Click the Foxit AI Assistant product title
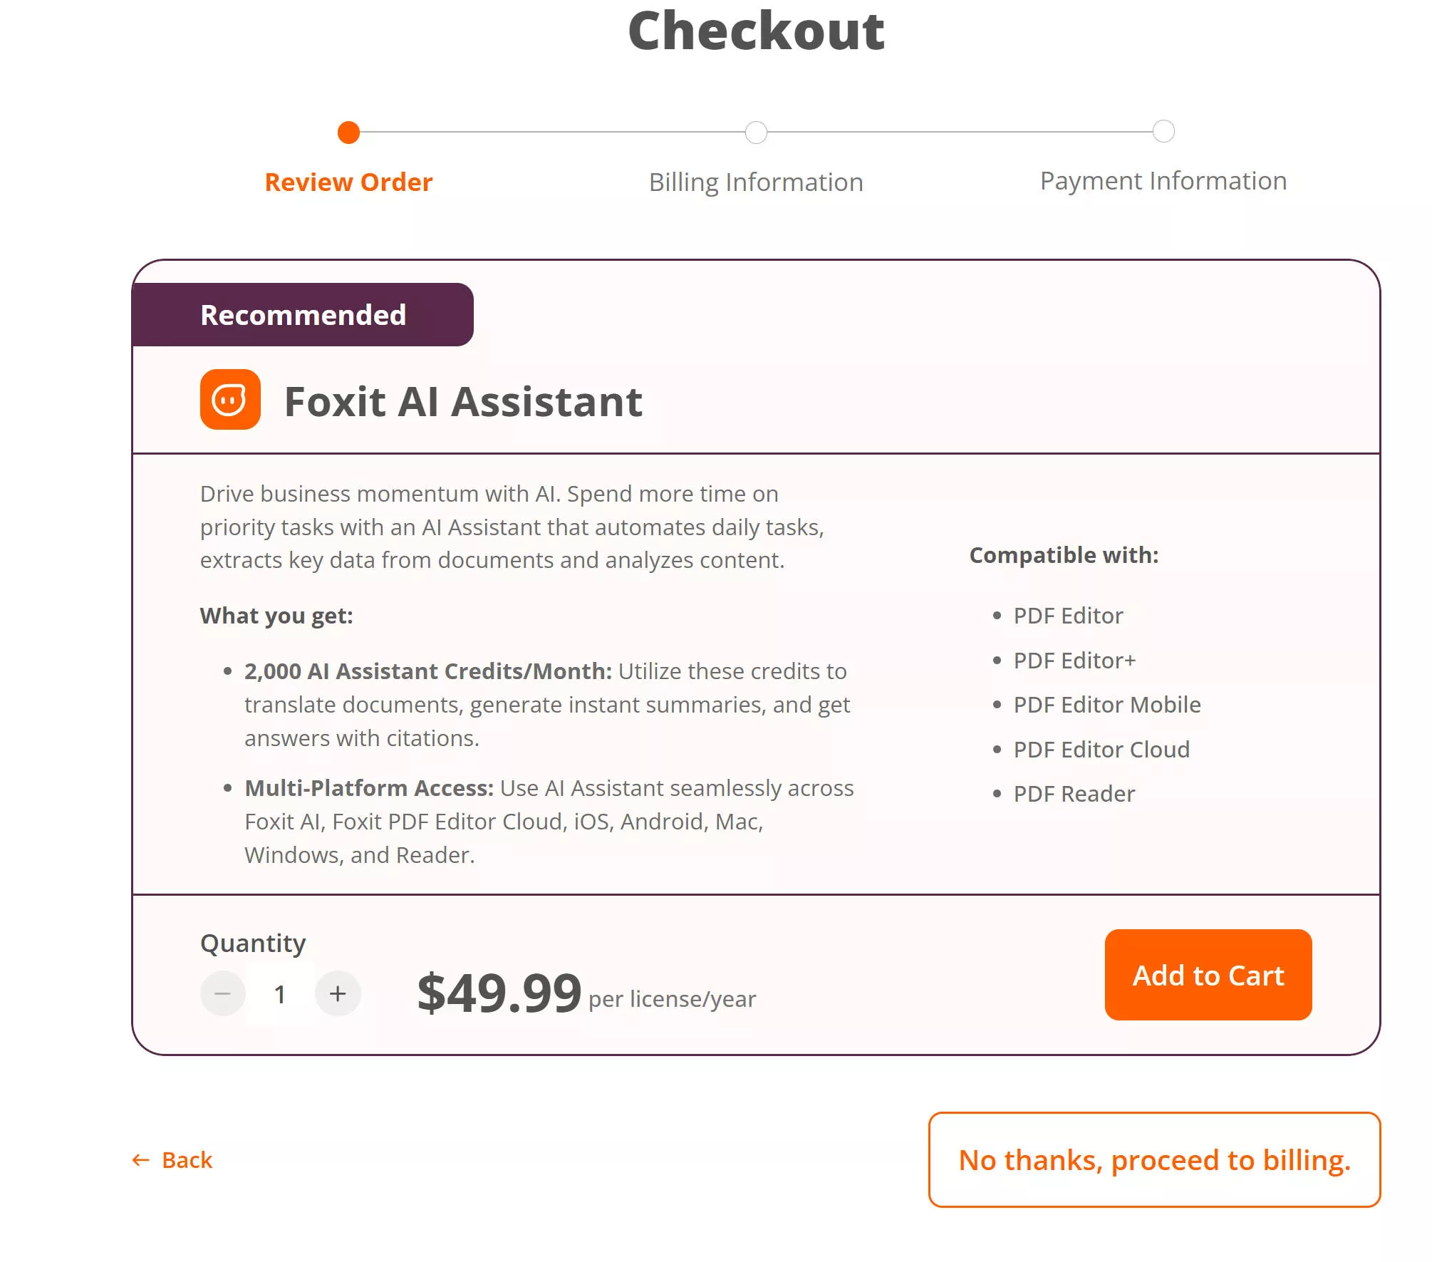1432x1262 pixels. [x=463, y=401]
